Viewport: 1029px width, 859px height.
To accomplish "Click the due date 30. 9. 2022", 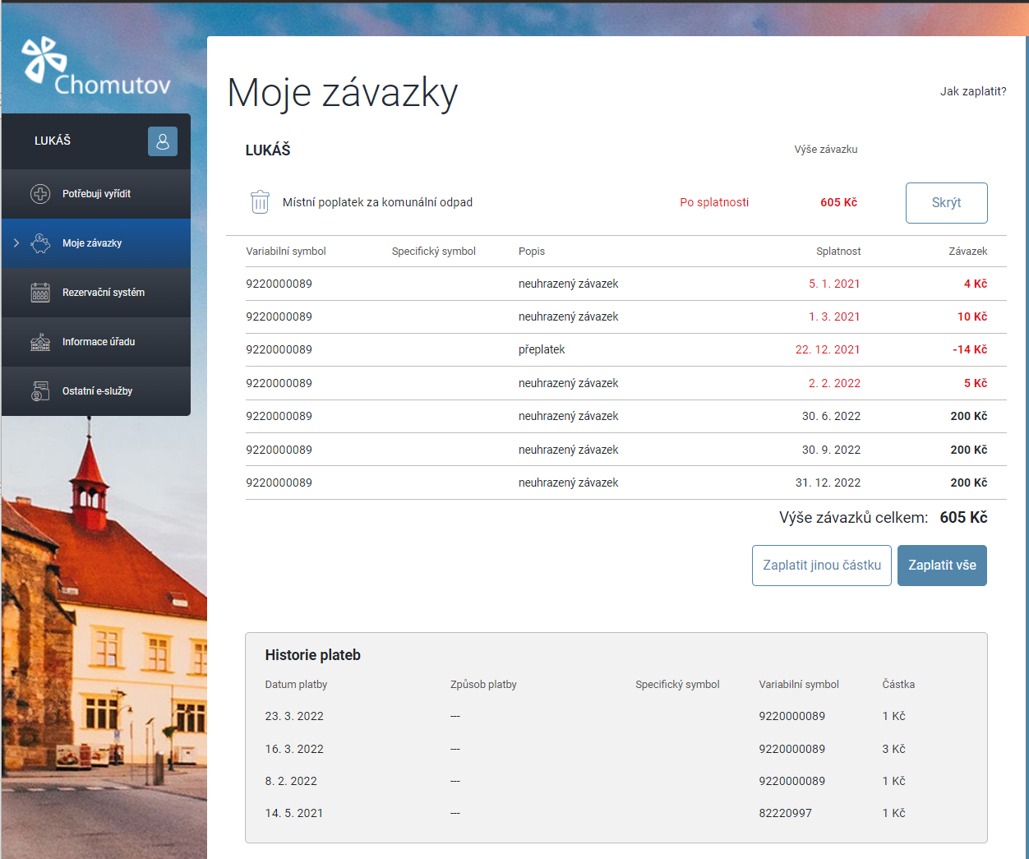I will click(x=831, y=450).
